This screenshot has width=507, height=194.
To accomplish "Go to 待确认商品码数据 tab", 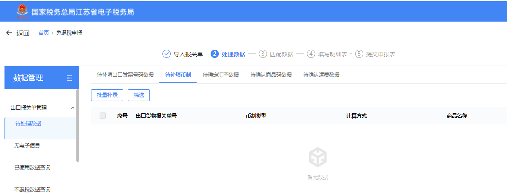I will tap(271, 75).
